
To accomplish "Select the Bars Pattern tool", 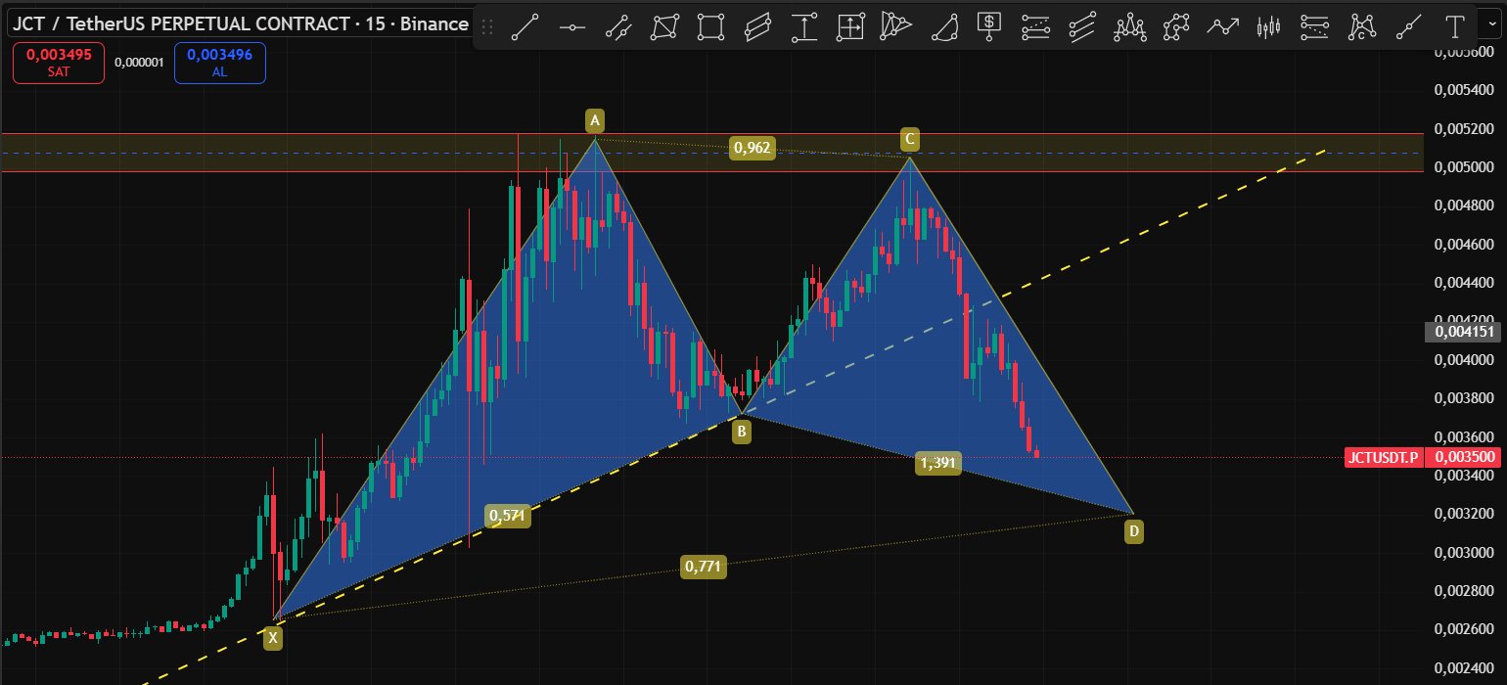I will [1268, 26].
